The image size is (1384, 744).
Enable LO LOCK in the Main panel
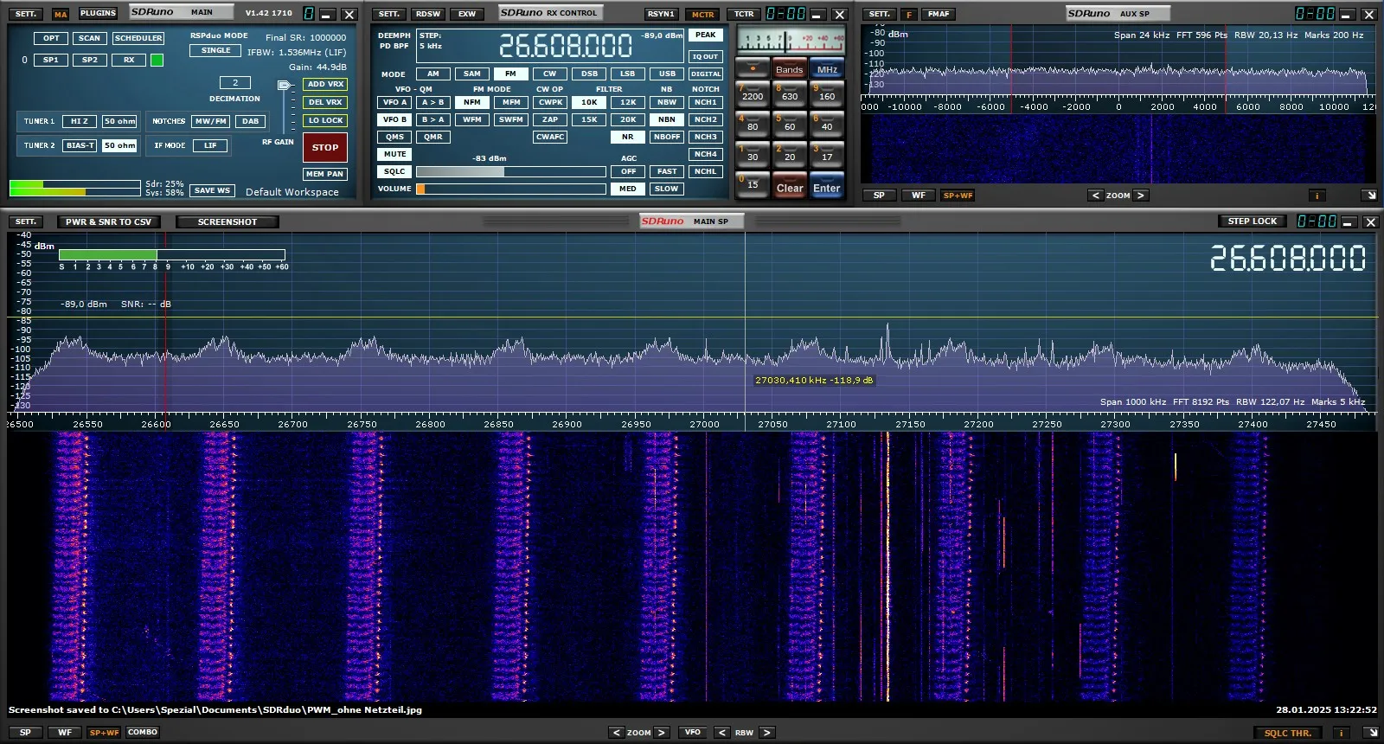325,121
